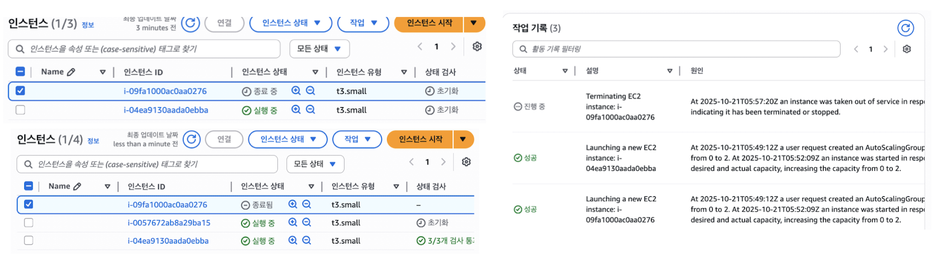Uncheck selected instance i-09fa1000ac0aa0276 in top table
This screenshot has height=258, width=952.
21,91
